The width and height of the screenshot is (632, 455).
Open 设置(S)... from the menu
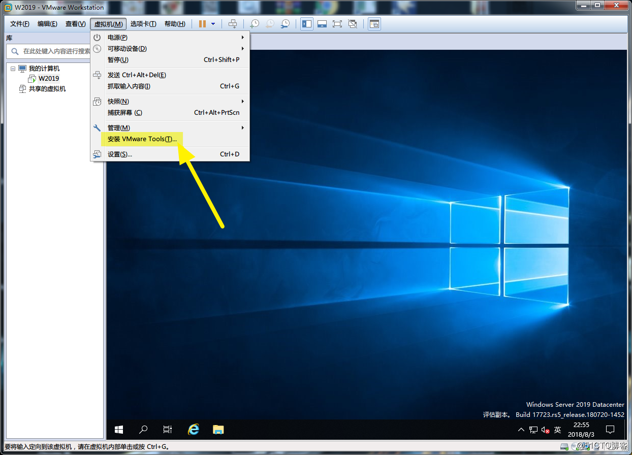(x=170, y=154)
